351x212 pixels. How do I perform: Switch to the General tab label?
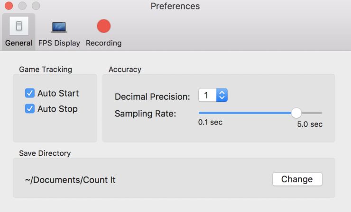(x=19, y=43)
